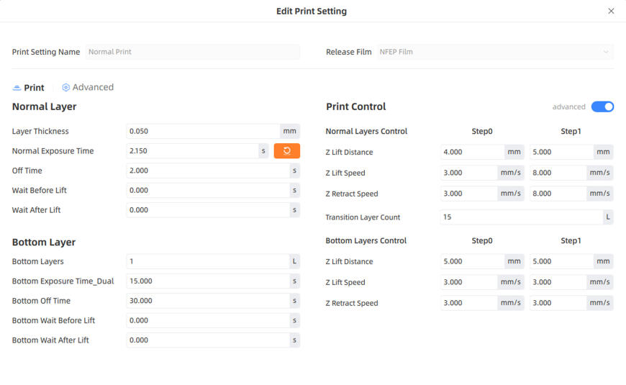This screenshot has width=626, height=385.
Task: Edit Bottom Layers Z Retract Speed Step0
Action: click(x=468, y=303)
